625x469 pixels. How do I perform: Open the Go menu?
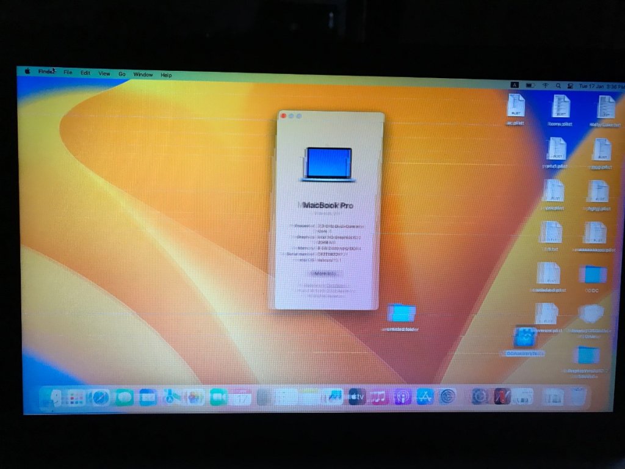click(x=122, y=74)
